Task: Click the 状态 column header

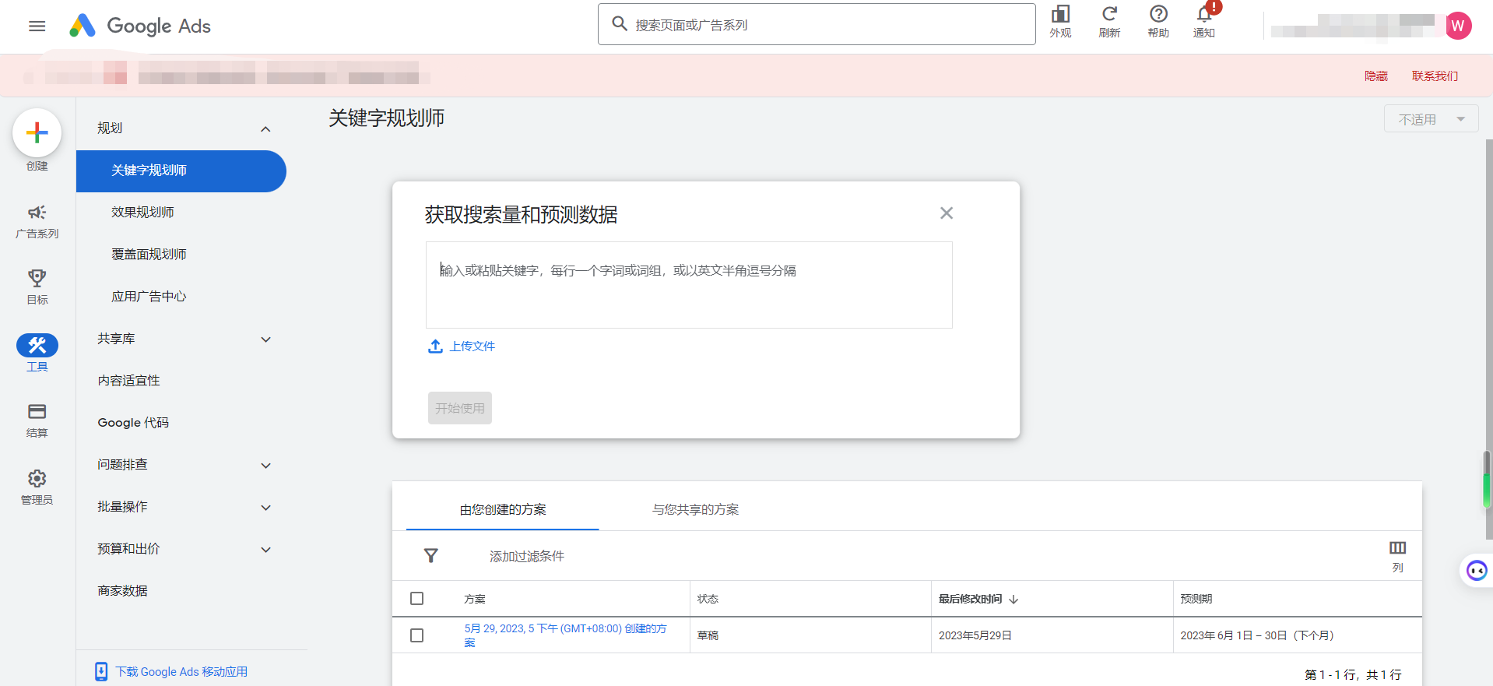Action: pos(708,599)
